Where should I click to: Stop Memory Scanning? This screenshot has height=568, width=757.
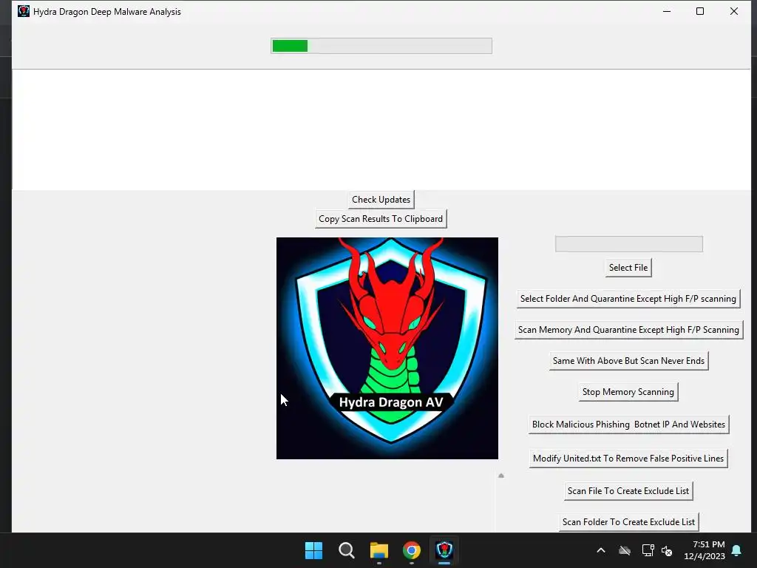coord(628,392)
